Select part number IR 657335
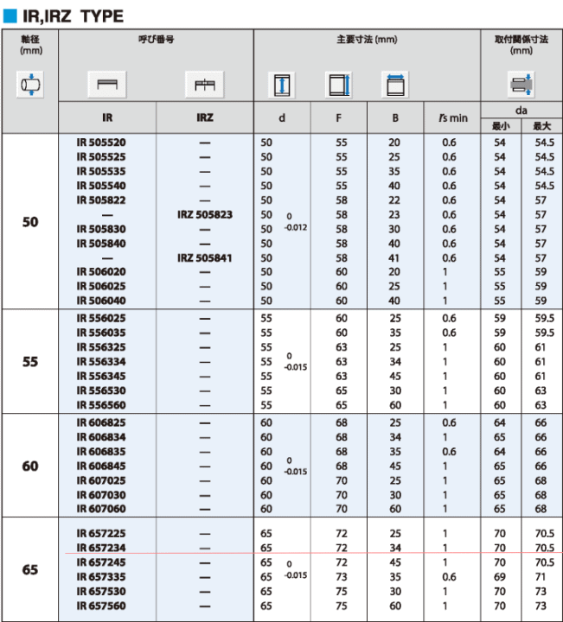This screenshot has height=622, width=563. tap(101, 577)
